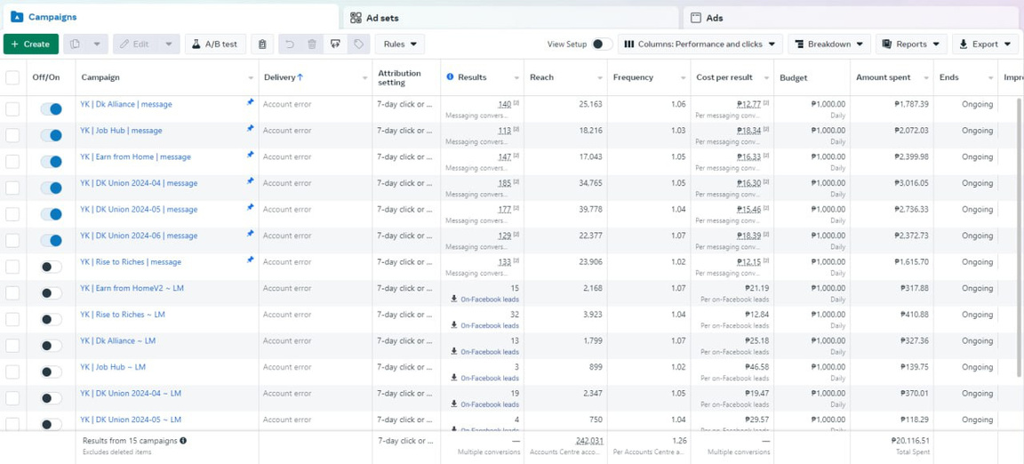Open the YK | DK Union 2024-04 | message campaign link
1024x464 pixels.
(139, 183)
